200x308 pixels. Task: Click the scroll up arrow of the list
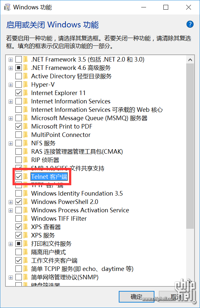click(190, 60)
